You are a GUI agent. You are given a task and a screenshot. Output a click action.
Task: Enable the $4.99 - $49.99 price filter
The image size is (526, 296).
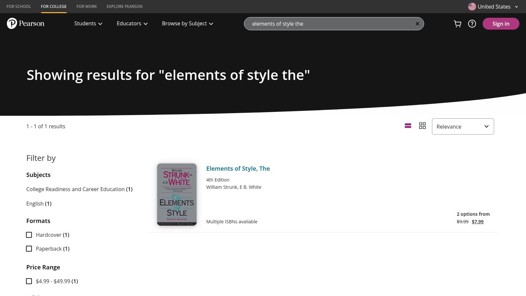pos(29,281)
